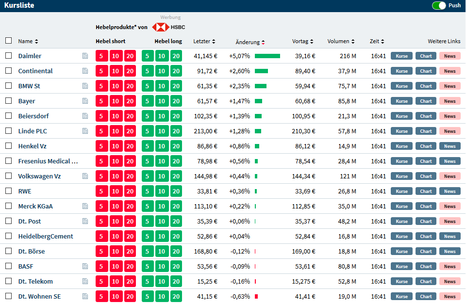This screenshot has width=466, height=303.
Task: Toggle the Push switch
Action: (439, 5)
